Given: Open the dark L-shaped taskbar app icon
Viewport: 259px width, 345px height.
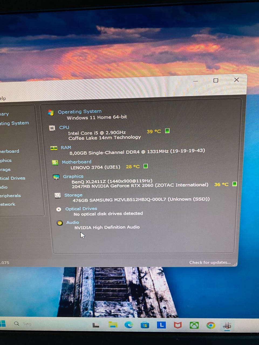Looking at the screenshot, I should 96,325.
